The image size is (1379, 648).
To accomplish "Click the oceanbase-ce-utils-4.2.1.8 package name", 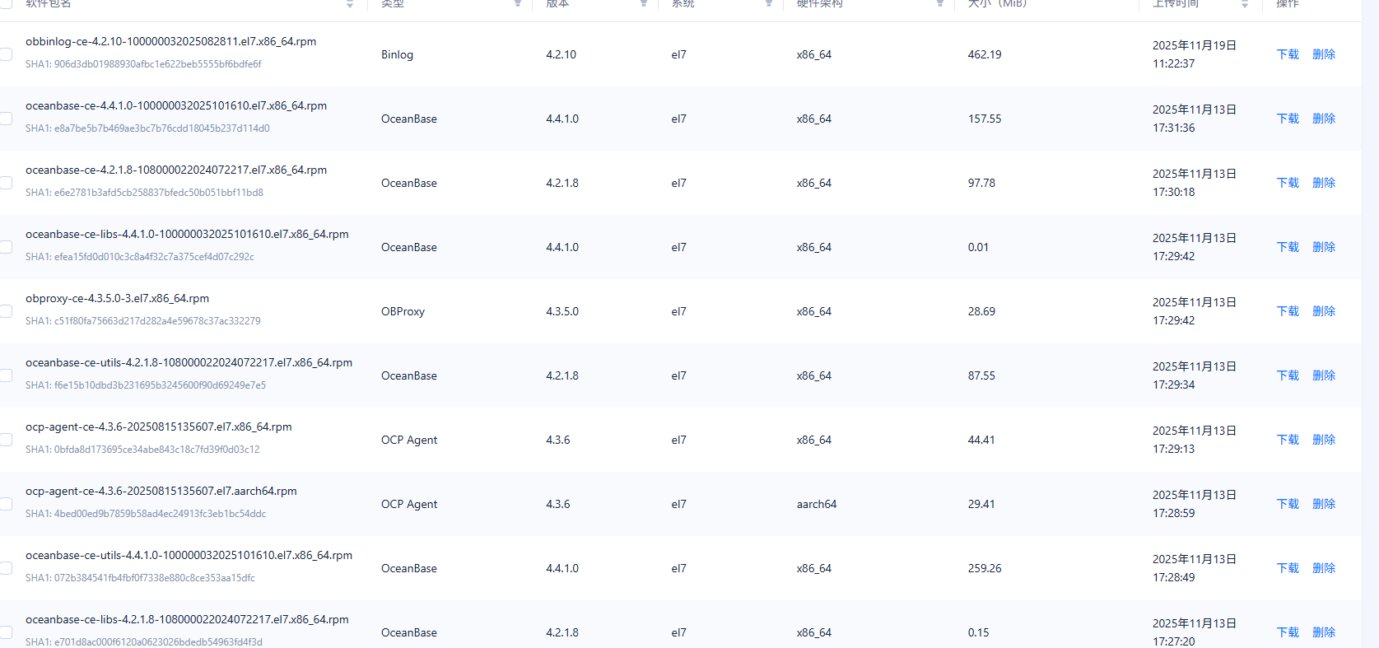I will [x=189, y=362].
